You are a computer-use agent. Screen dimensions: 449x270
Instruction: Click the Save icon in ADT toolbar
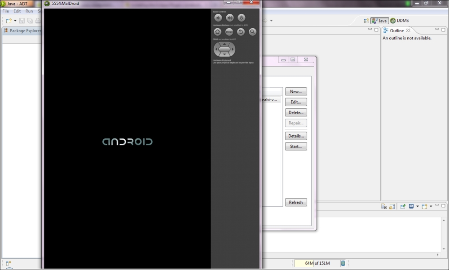[x=22, y=21]
